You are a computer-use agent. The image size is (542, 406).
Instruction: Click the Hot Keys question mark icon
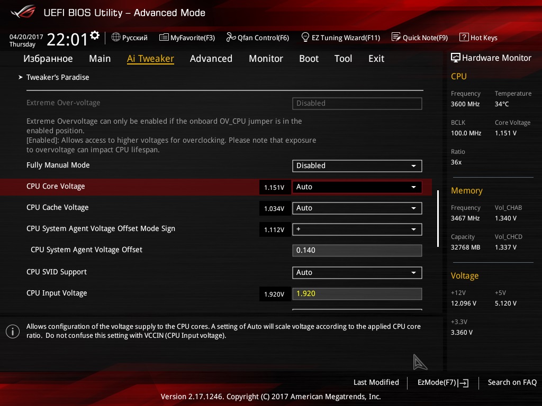pos(464,37)
